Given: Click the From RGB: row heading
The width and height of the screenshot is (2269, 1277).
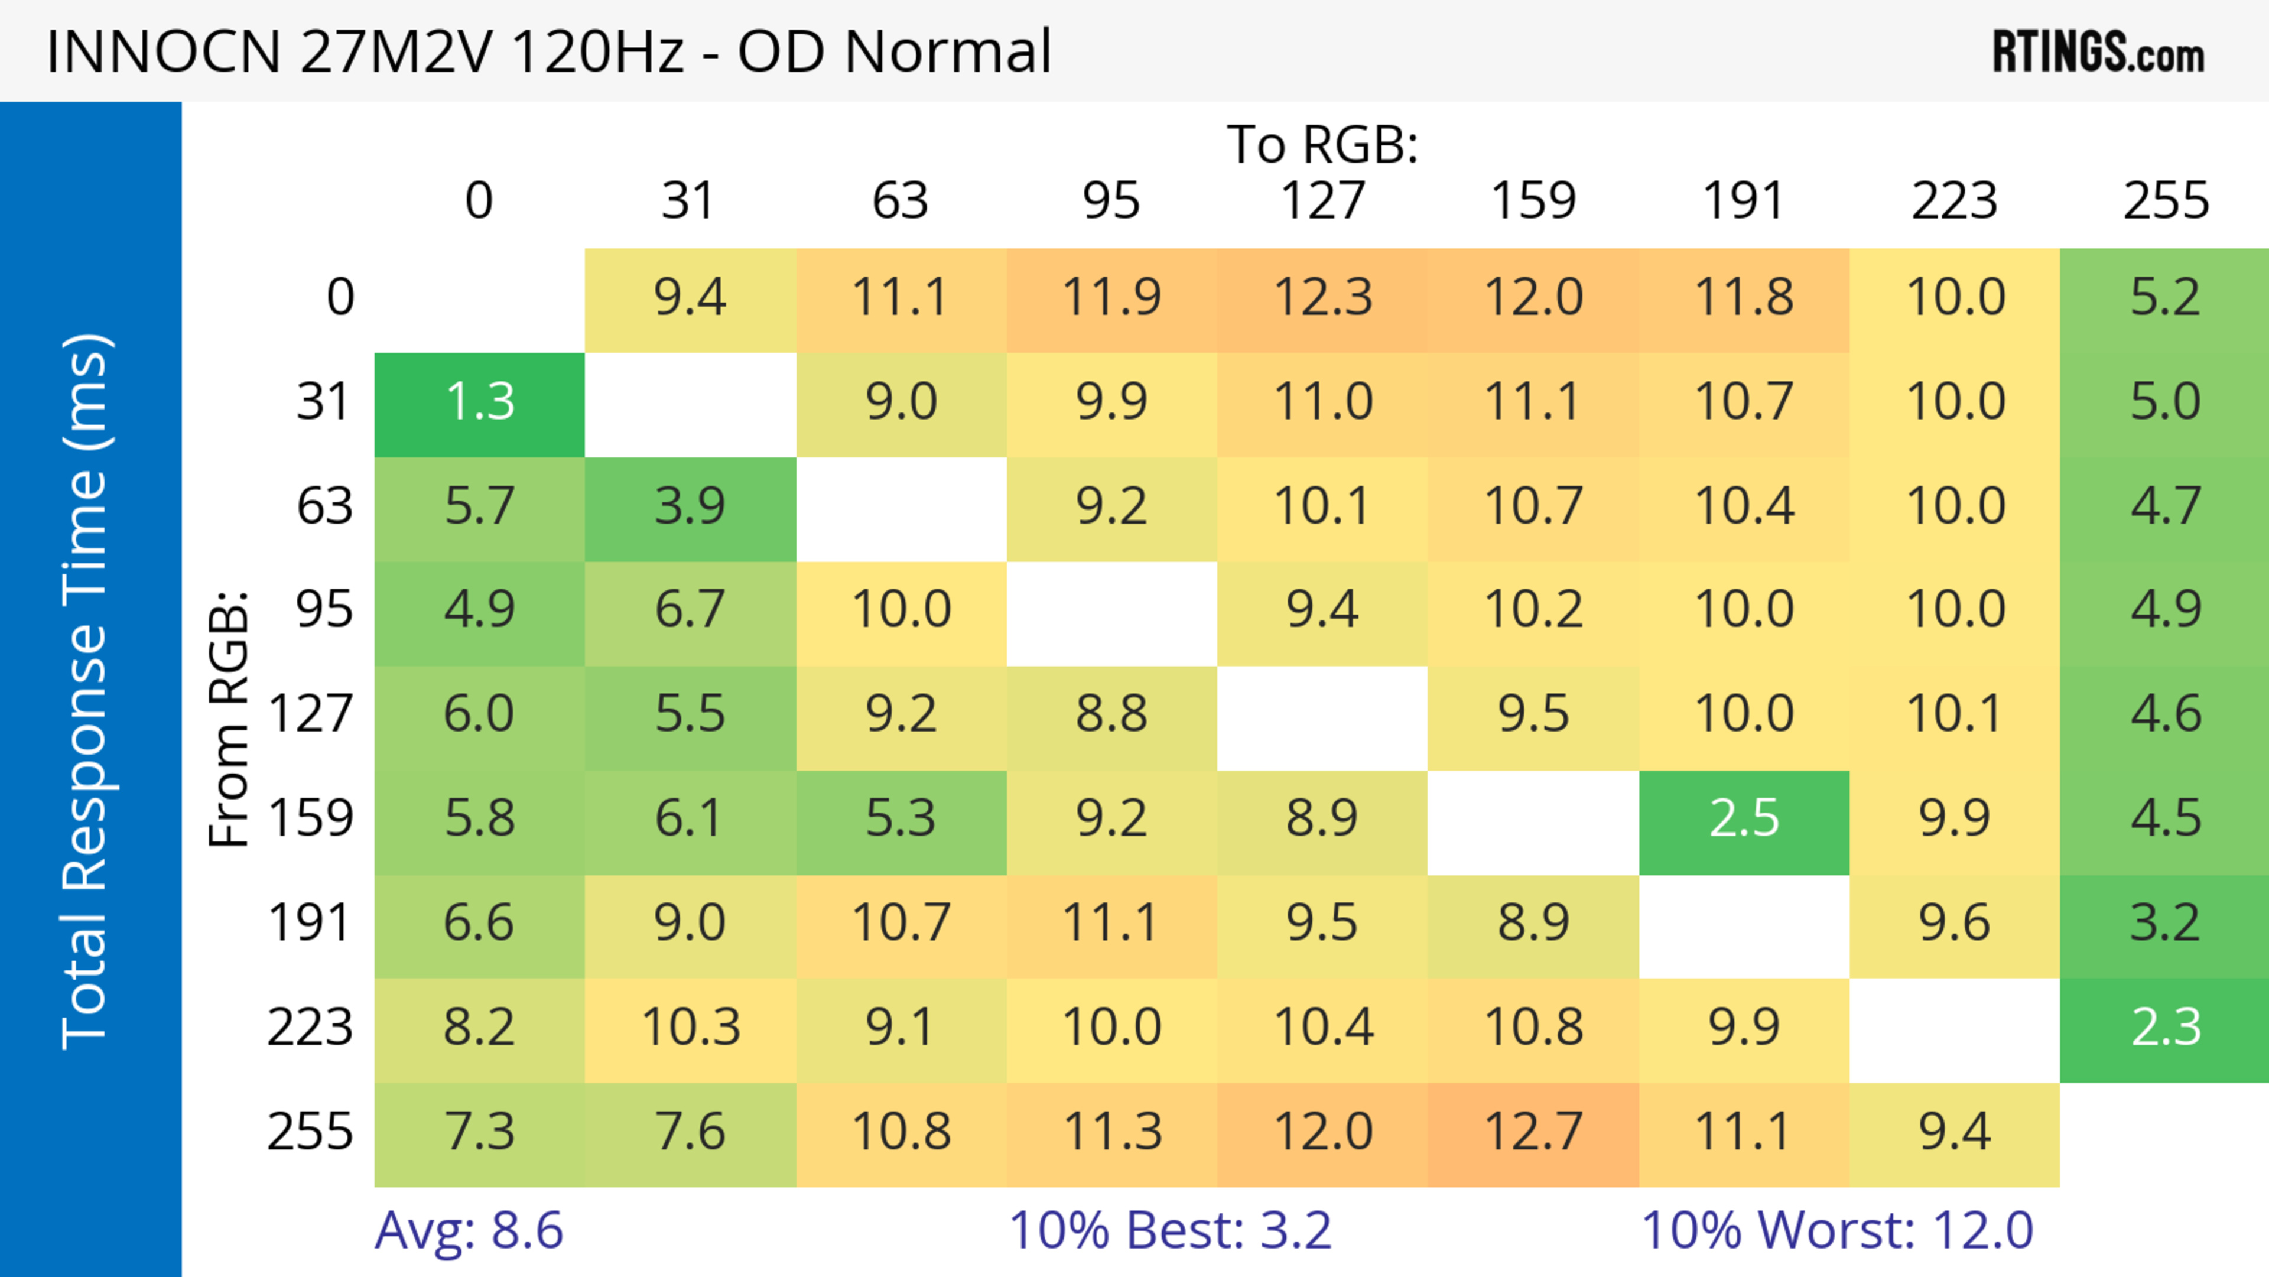Looking at the screenshot, I should [229, 718].
